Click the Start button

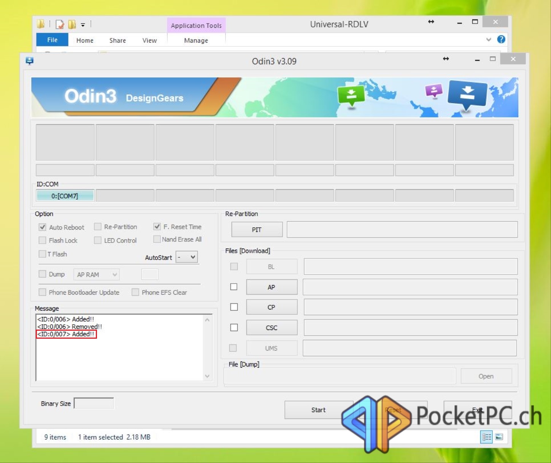tap(319, 410)
